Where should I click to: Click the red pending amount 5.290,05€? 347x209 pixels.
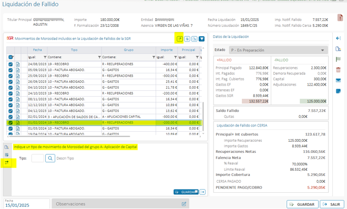[x=316, y=187]
